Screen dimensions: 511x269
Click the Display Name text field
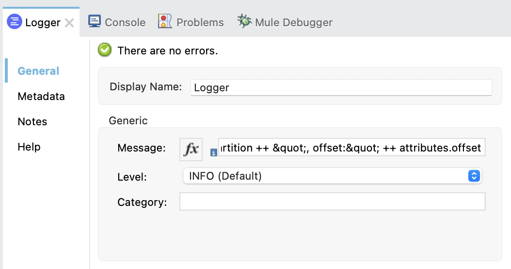click(341, 87)
